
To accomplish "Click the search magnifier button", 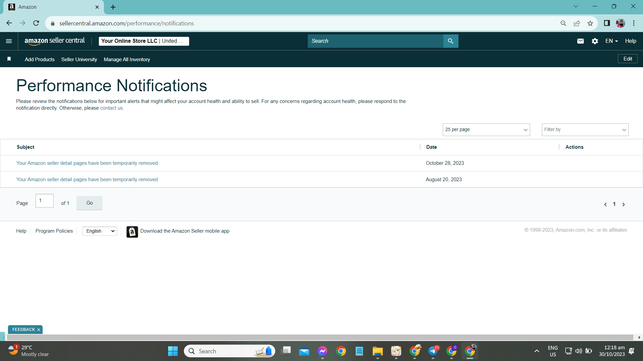I will (x=451, y=41).
